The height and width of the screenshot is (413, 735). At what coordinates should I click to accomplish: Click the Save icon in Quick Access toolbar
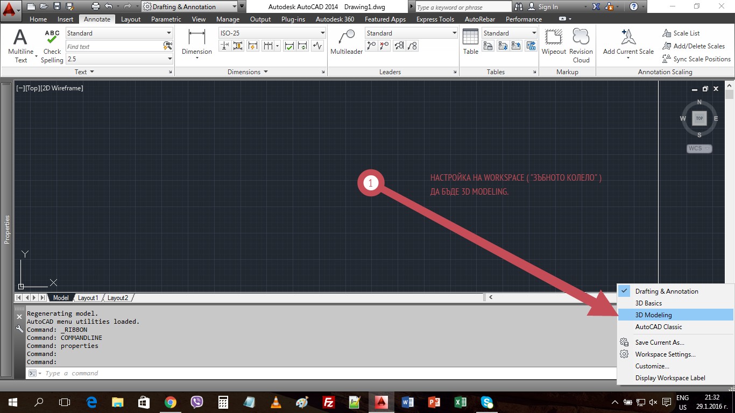[56, 7]
